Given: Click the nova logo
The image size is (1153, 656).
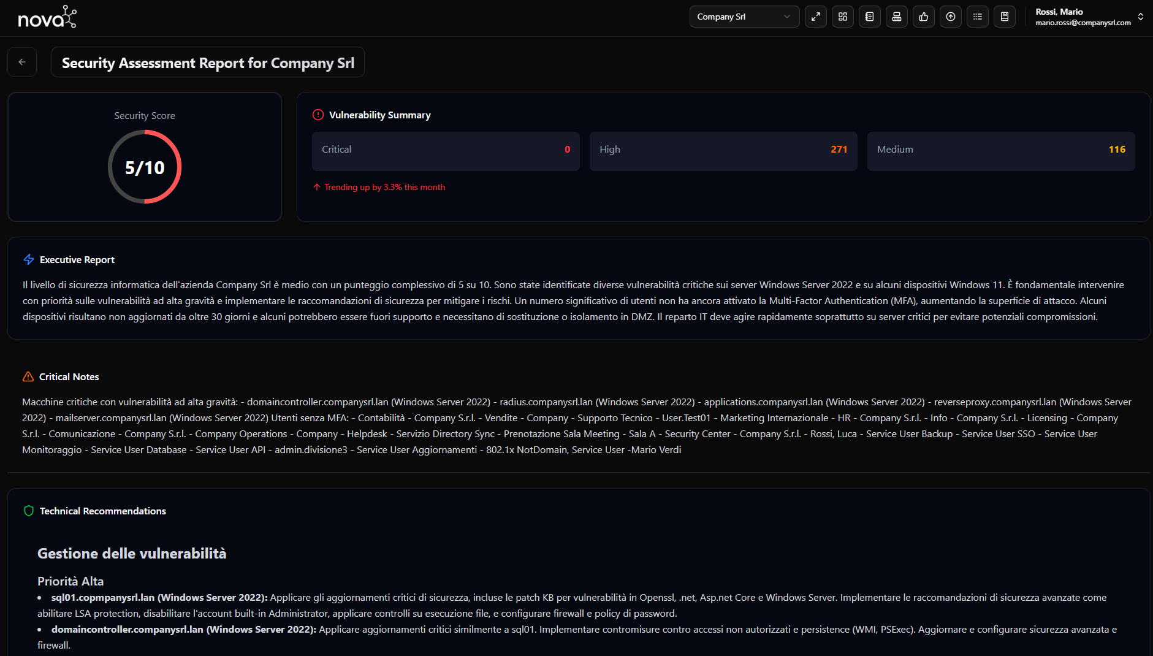Looking at the screenshot, I should [x=47, y=18].
